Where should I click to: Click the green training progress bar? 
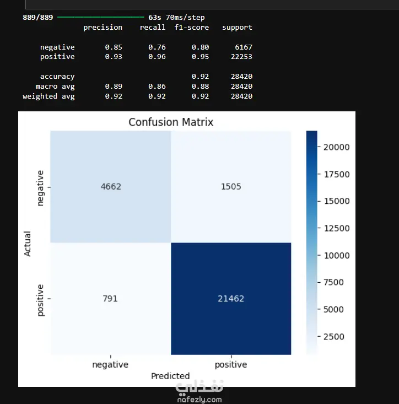pos(100,17)
